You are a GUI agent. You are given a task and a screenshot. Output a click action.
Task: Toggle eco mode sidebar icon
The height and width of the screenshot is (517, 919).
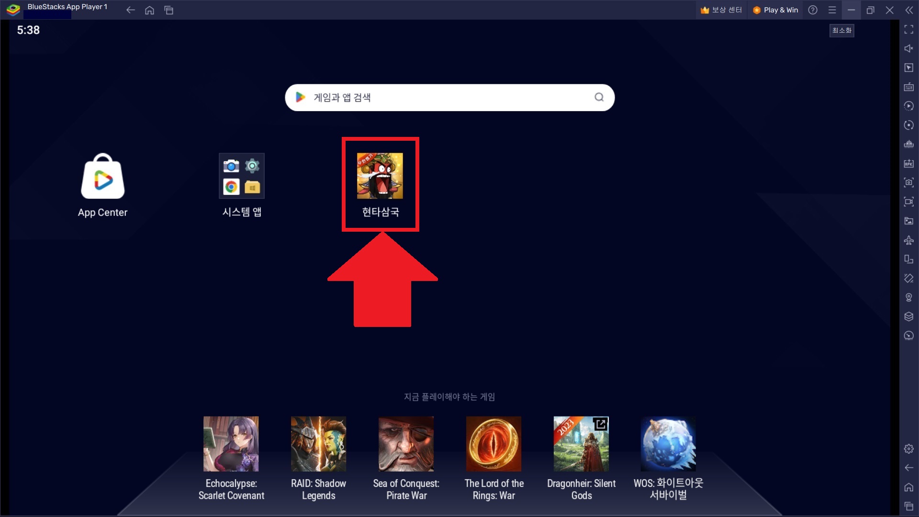coord(908,336)
